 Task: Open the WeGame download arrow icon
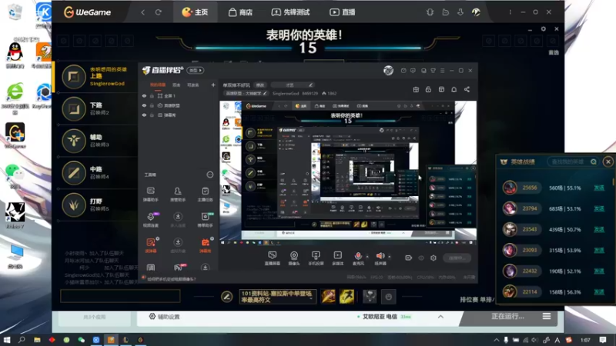pyautogui.click(x=460, y=12)
